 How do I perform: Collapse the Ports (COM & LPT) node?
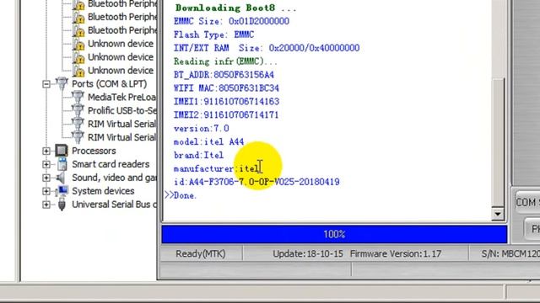coord(46,84)
